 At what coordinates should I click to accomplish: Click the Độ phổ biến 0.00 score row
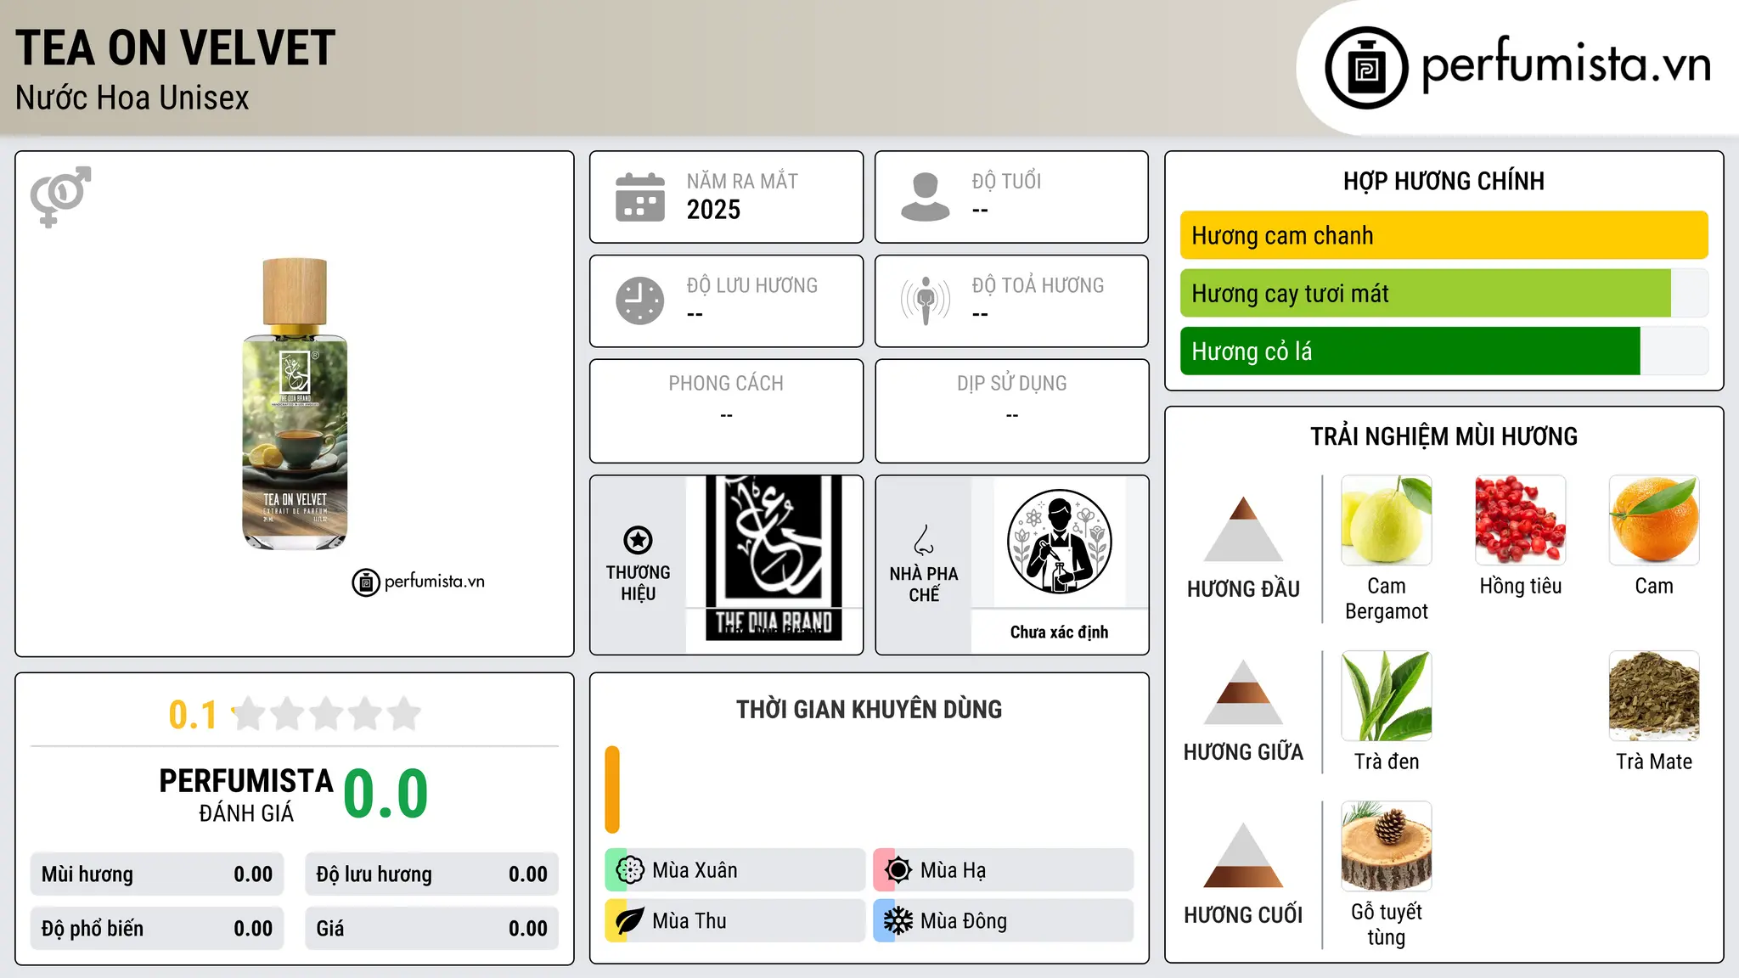click(x=157, y=929)
